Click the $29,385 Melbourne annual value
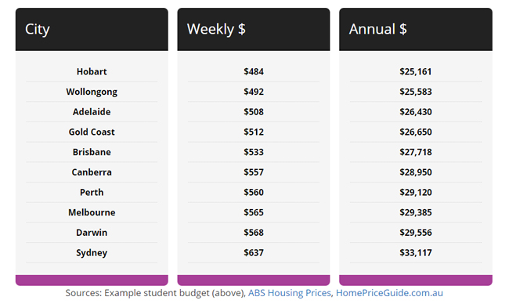Screen dimensions: 509x304 (416, 212)
